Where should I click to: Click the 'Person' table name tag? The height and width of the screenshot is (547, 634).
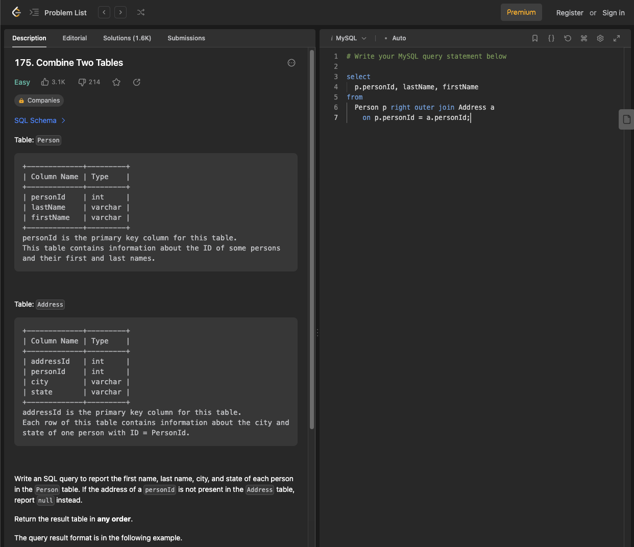click(x=48, y=140)
